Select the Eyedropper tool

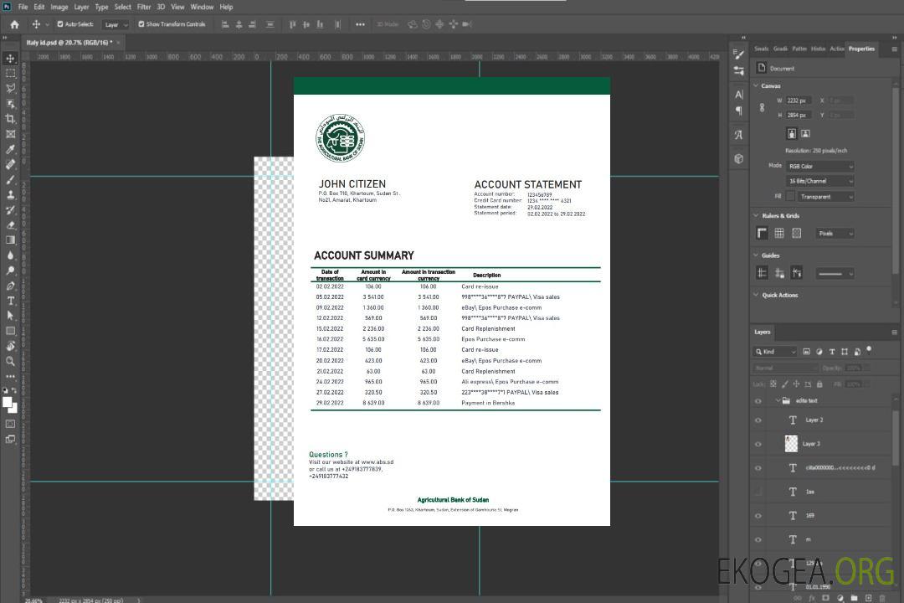(x=10, y=149)
